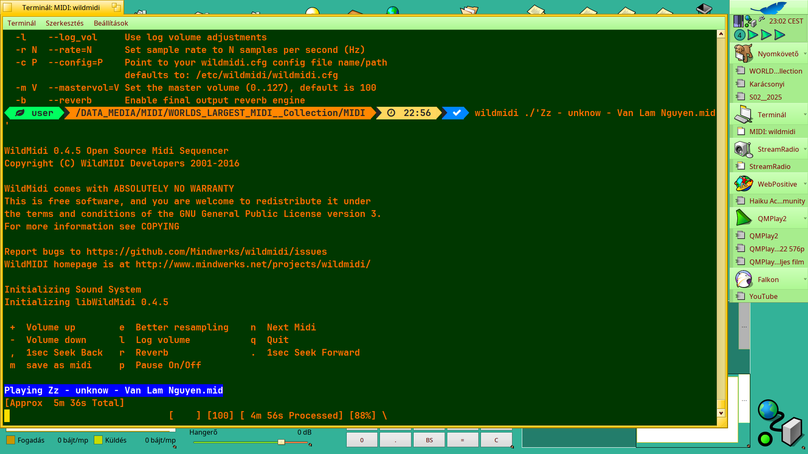808x454 pixels.
Task: Click the highlighted Playing Zz - unknow line
Action: coord(114,390)
